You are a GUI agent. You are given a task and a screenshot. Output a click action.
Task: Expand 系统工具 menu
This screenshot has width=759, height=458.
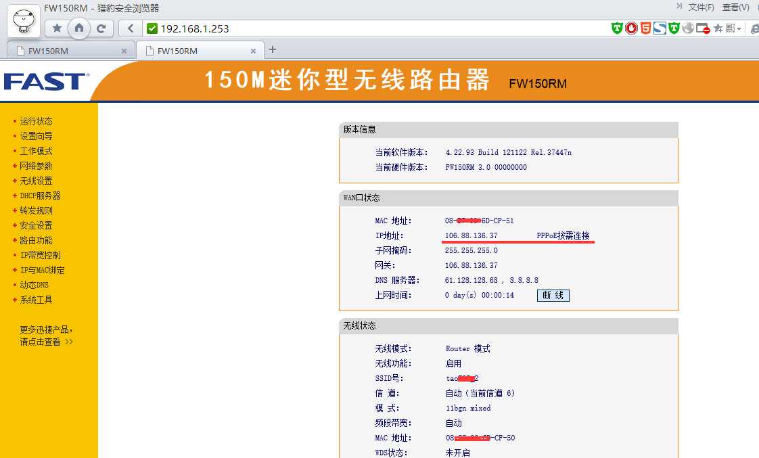point(37,300)
